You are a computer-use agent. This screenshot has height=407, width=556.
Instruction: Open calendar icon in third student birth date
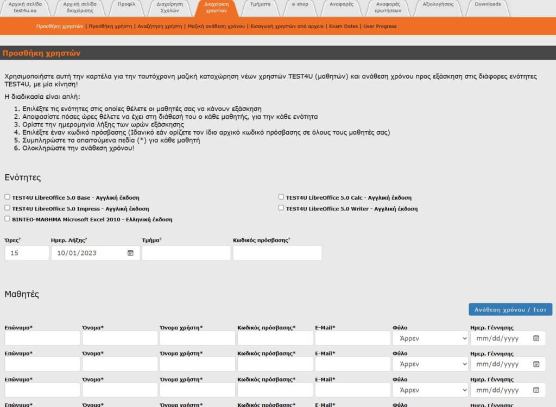tap(536, 390)
